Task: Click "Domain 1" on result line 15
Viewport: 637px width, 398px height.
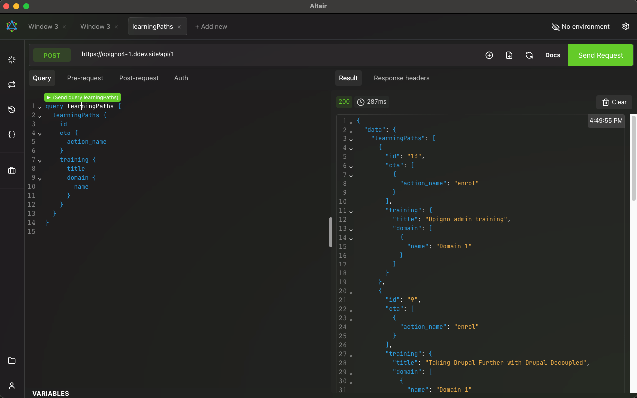Action: click(x=454, y=246)
